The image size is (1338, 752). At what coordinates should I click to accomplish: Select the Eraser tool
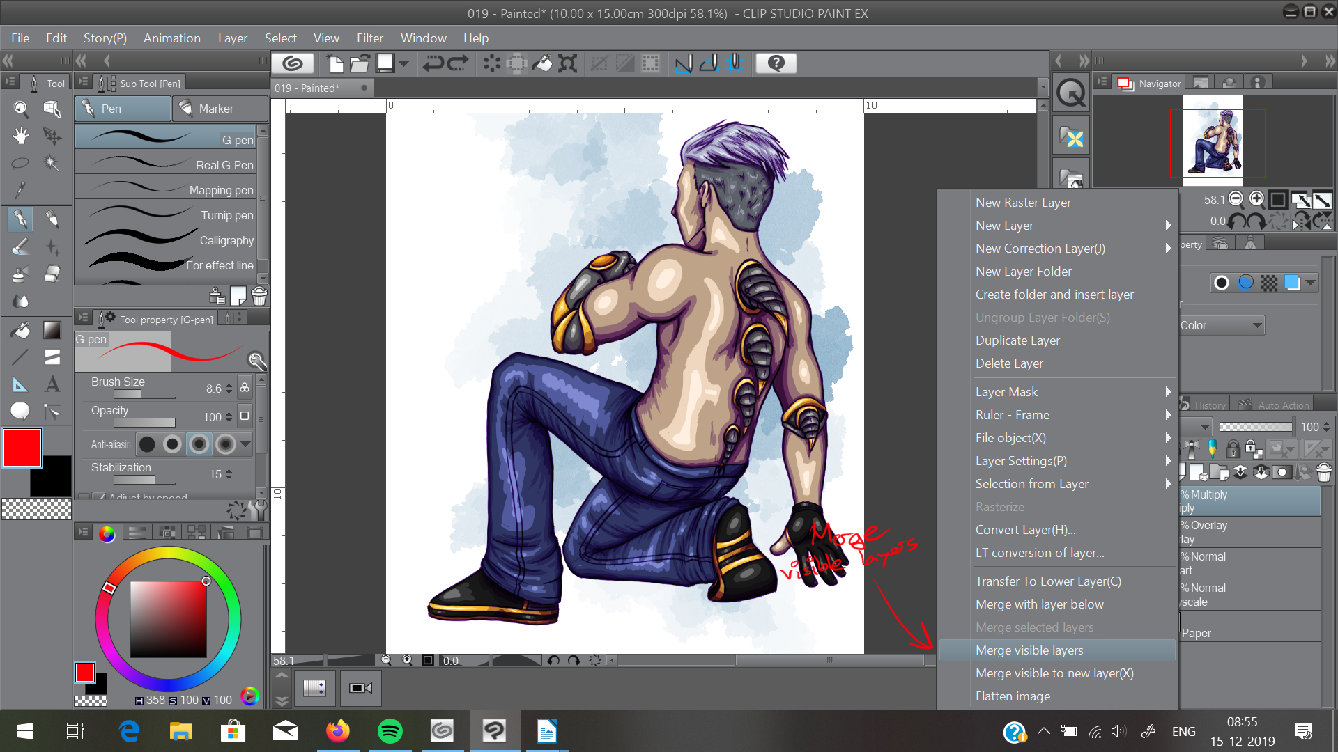coord(52,274)
